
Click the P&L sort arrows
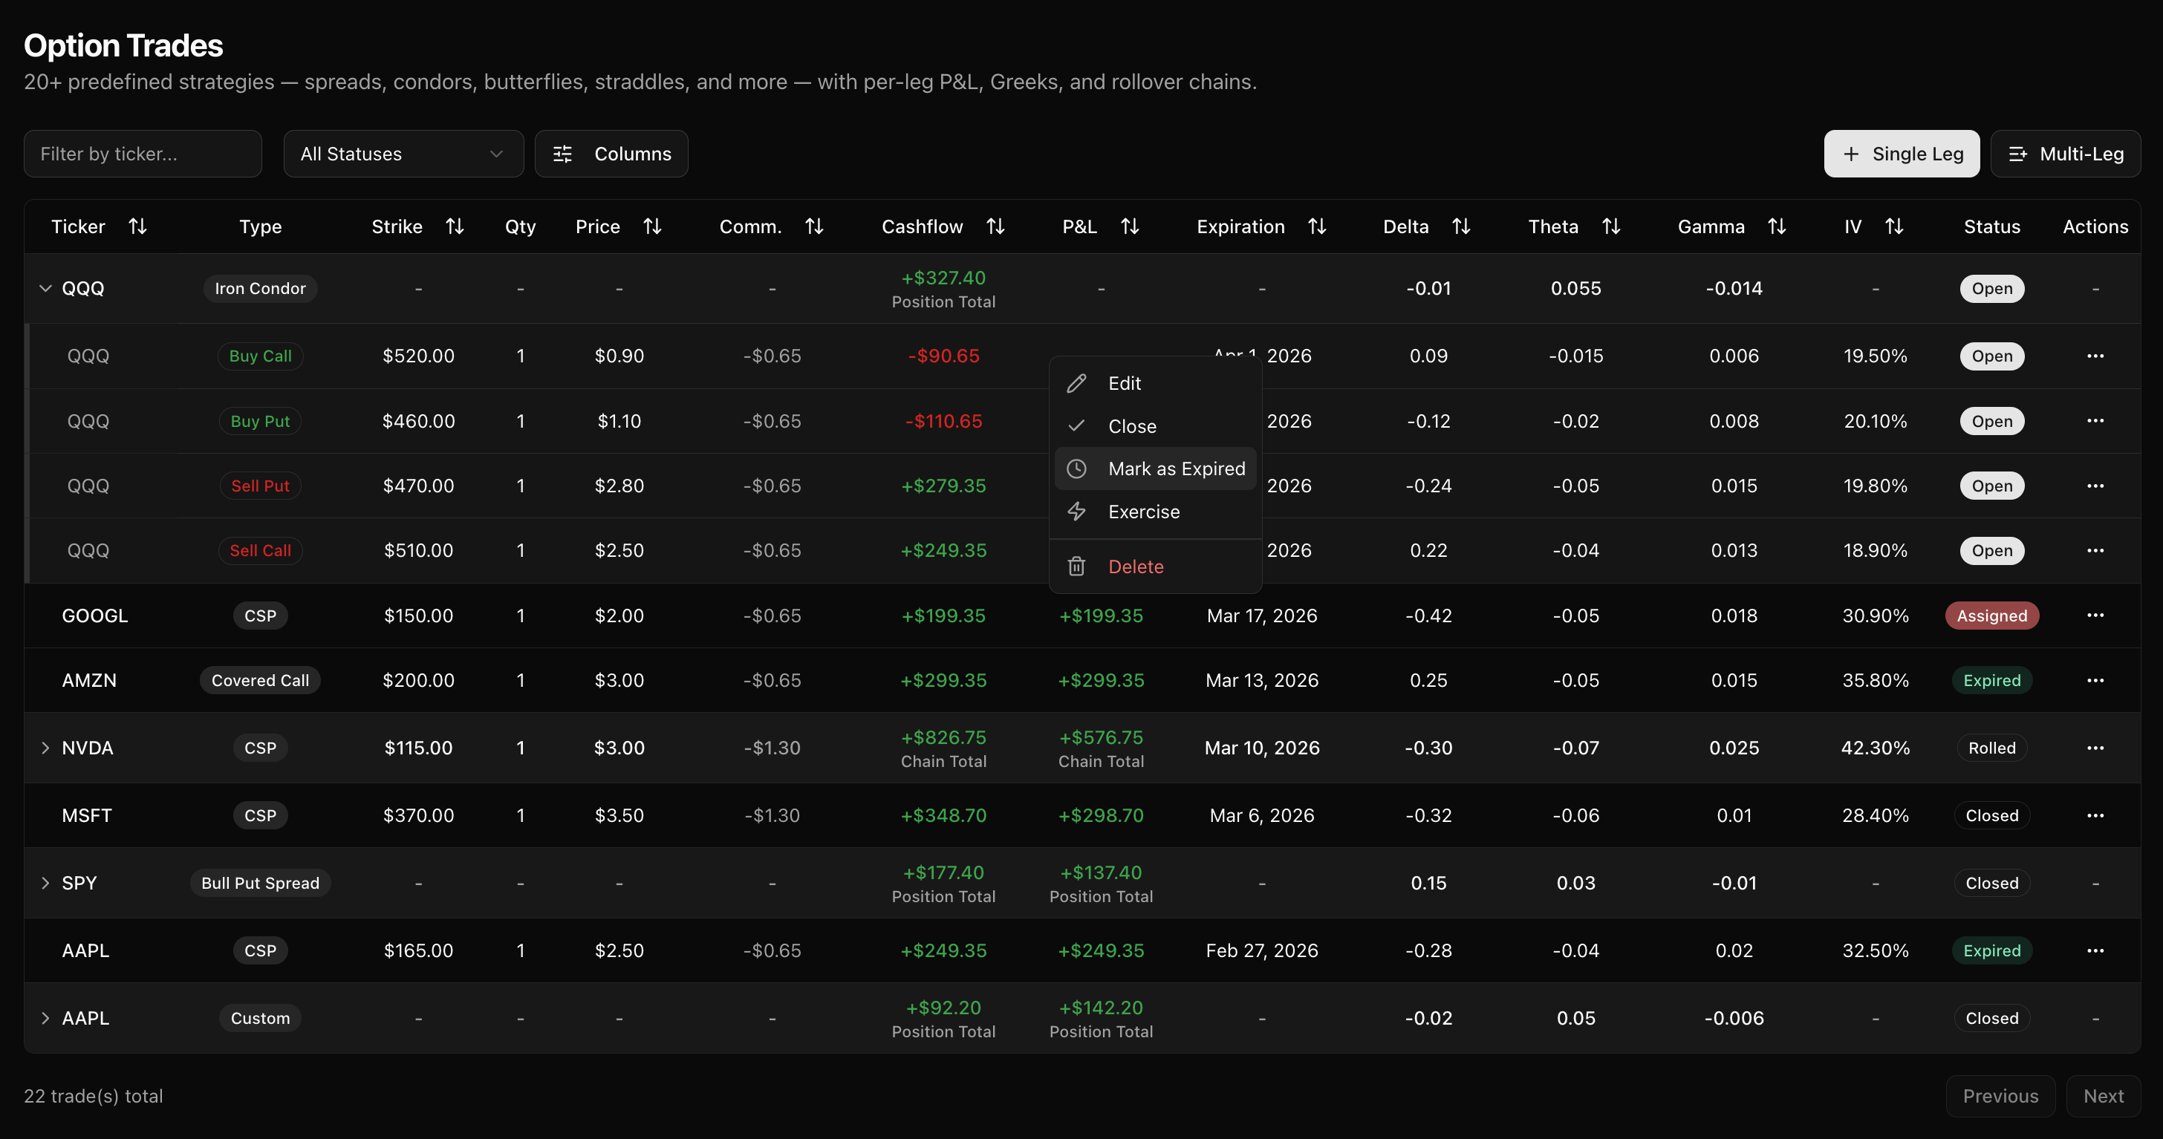(x=1129, y=226)
